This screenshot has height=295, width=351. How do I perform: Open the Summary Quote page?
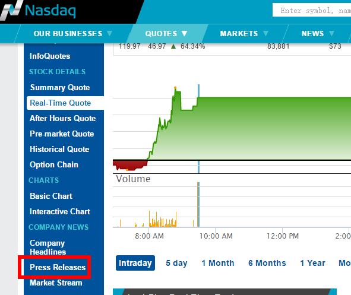click(60, 87)
